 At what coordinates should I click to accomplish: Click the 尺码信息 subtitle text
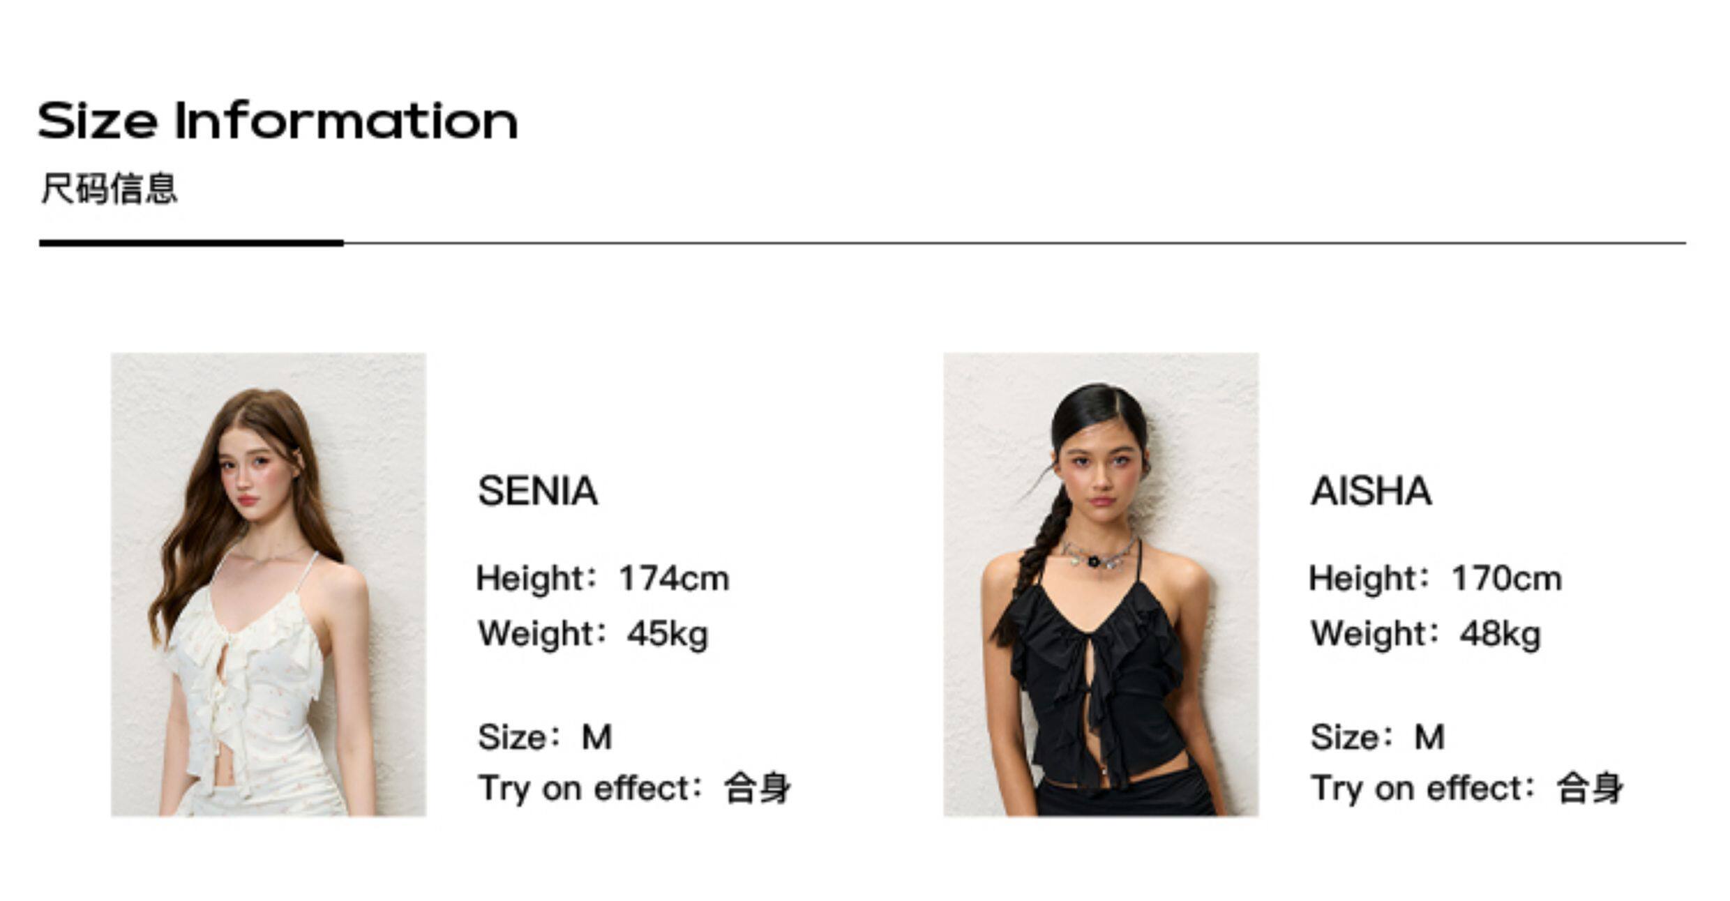click(109, 188)
